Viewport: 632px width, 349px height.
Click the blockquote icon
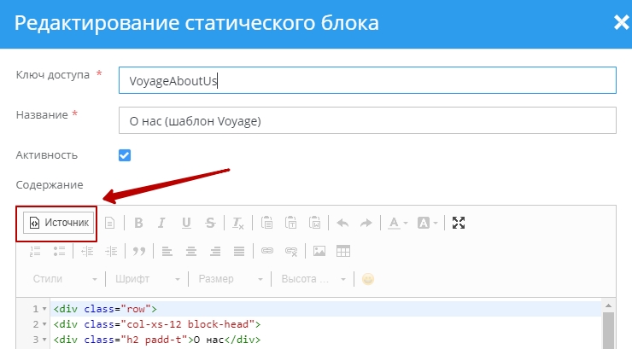tap(139, 251)
